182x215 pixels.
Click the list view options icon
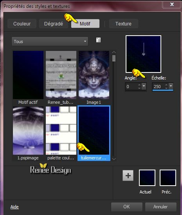tap(98, 40)
